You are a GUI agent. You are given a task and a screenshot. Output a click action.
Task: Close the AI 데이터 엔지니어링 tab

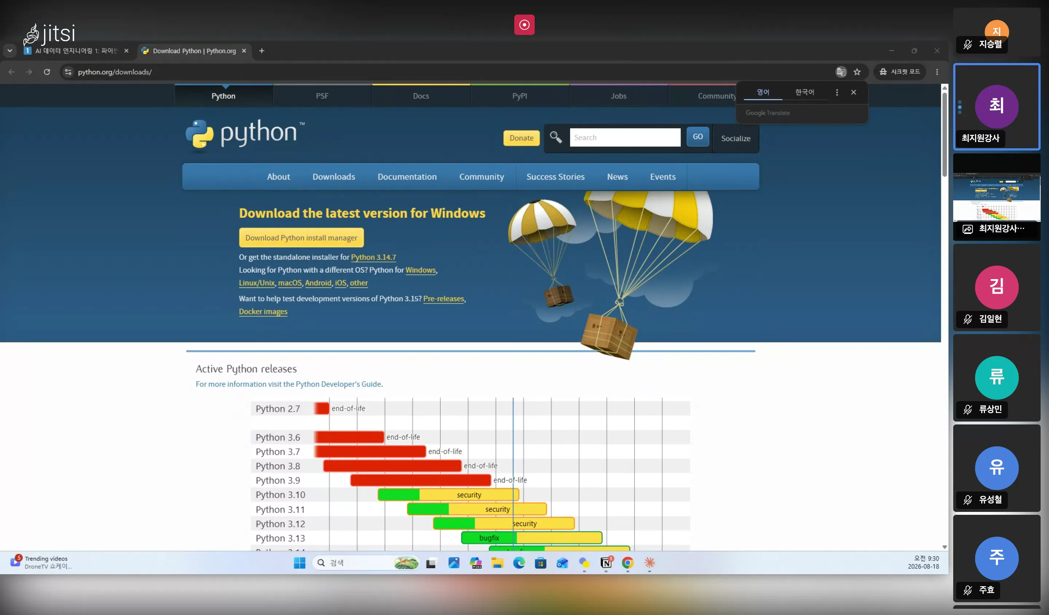click(126, 51)
